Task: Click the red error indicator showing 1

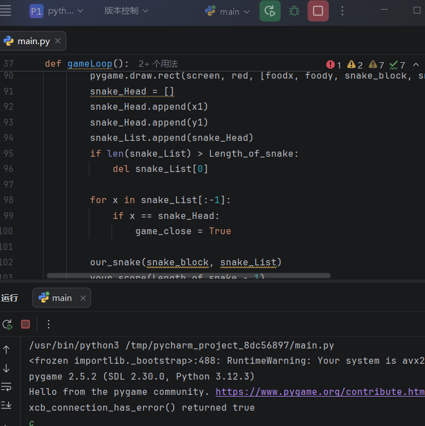Action: (x=333, y=65)
